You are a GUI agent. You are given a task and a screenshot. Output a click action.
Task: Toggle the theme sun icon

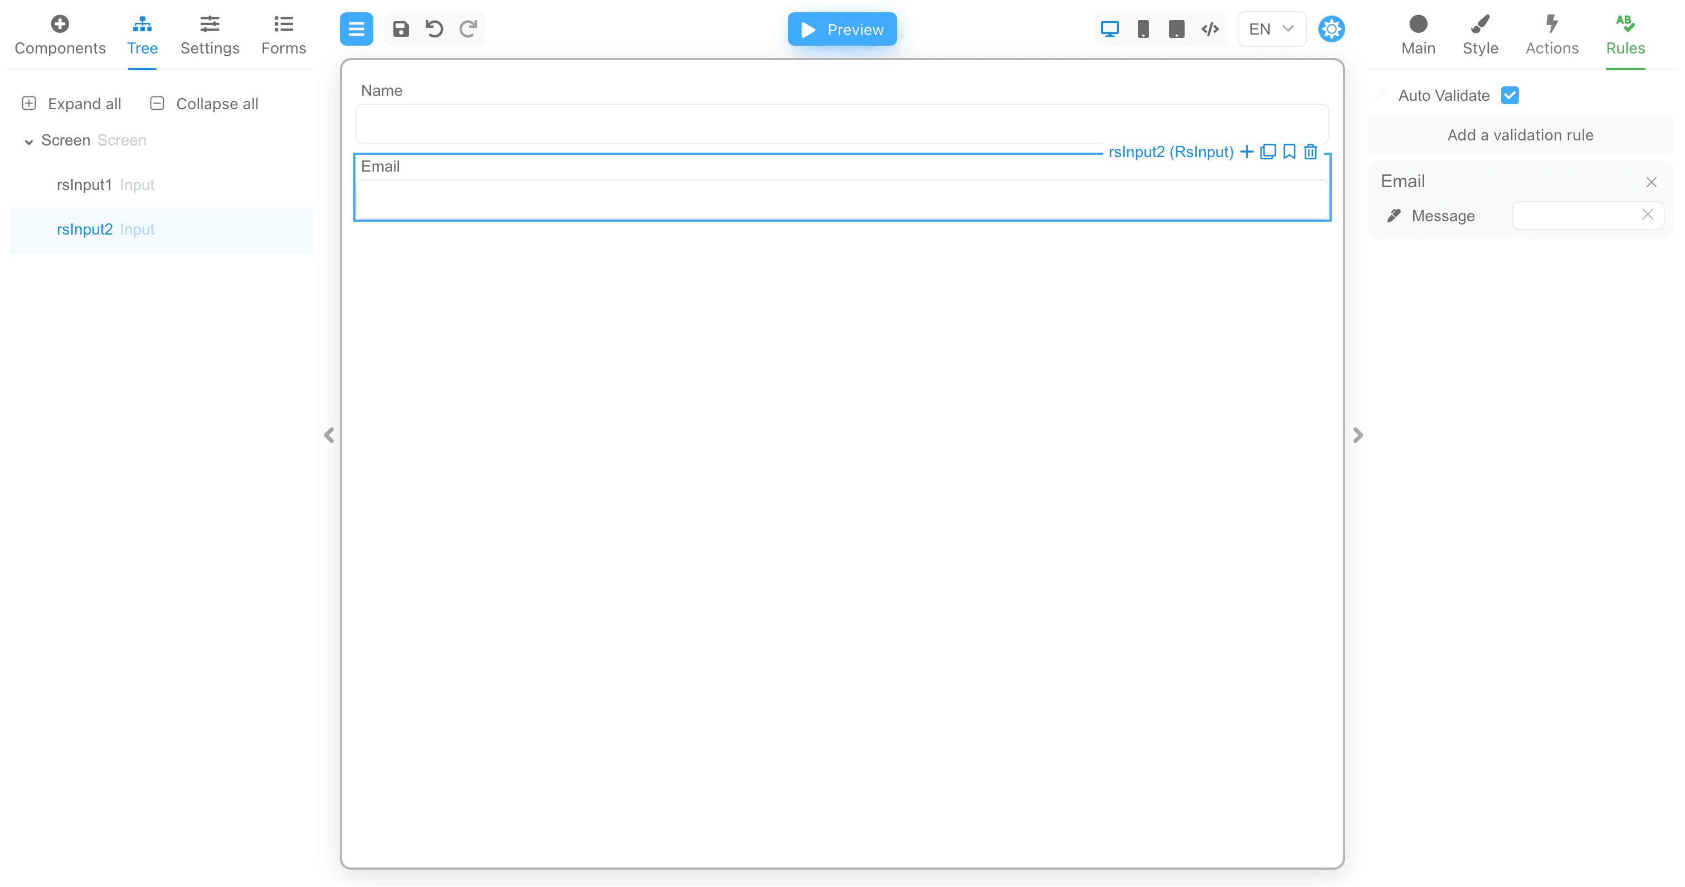click(x=1331, y=29)
